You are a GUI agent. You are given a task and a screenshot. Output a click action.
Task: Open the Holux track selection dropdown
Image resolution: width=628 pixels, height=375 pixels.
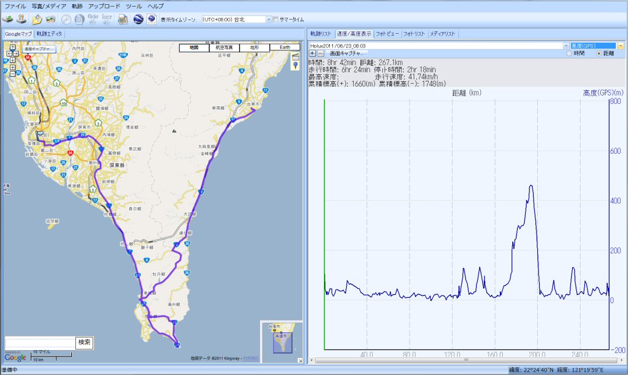[566, 46]
